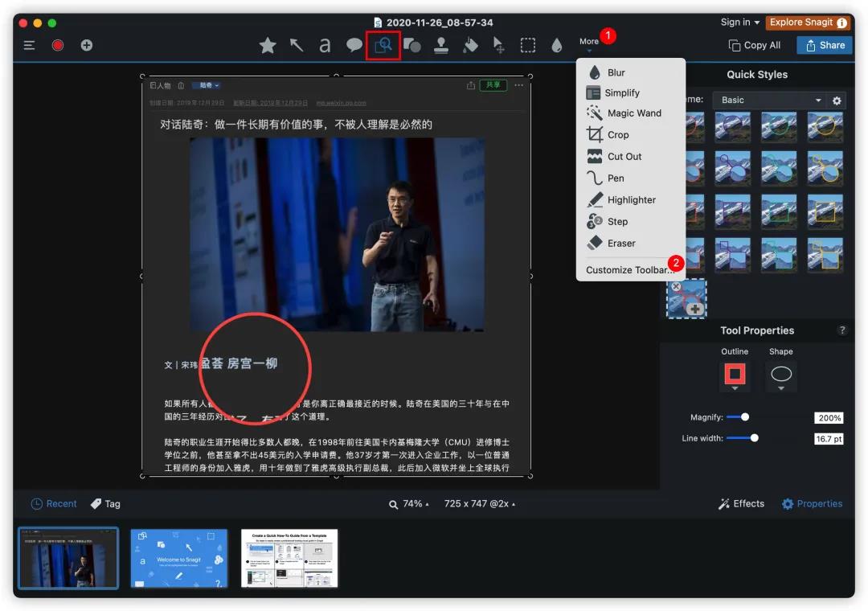Open the Callout tool
This screenshot has height=611, width=868.
(354, 46)
